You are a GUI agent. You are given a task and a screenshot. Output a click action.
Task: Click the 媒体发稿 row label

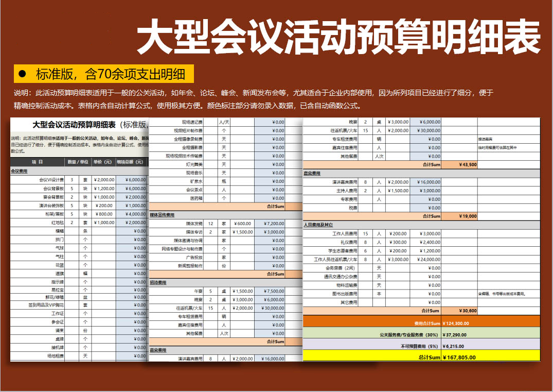(193, 224)
